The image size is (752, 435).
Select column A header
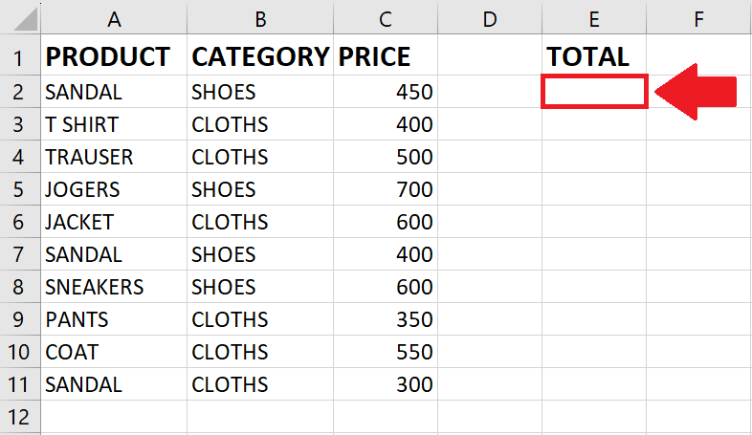[114, 18]
